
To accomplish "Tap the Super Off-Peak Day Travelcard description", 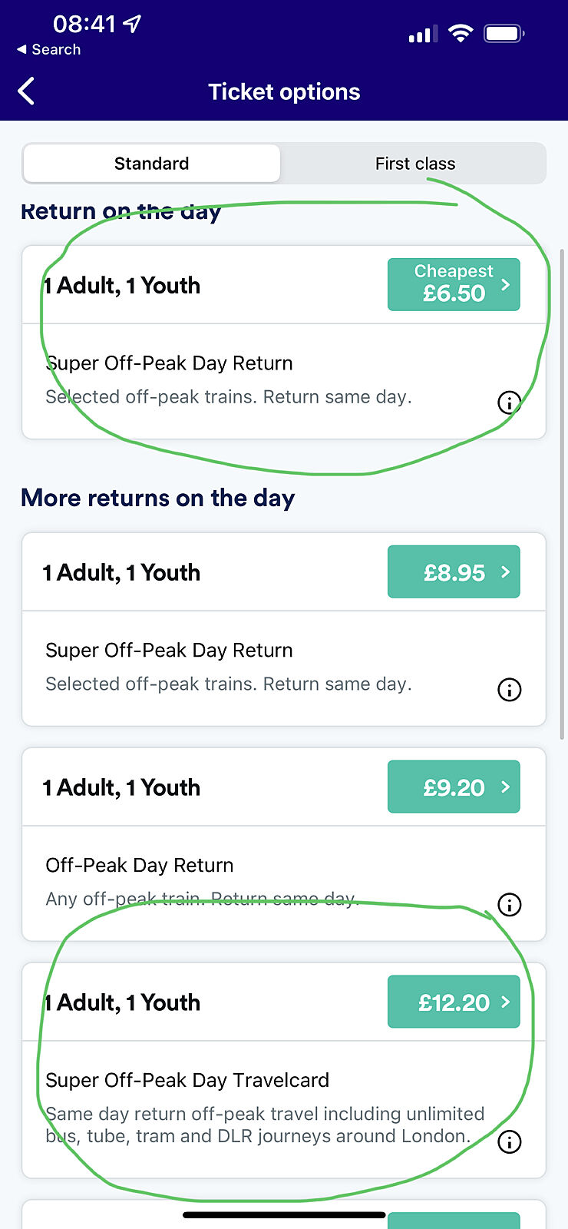I will 265,1125.
